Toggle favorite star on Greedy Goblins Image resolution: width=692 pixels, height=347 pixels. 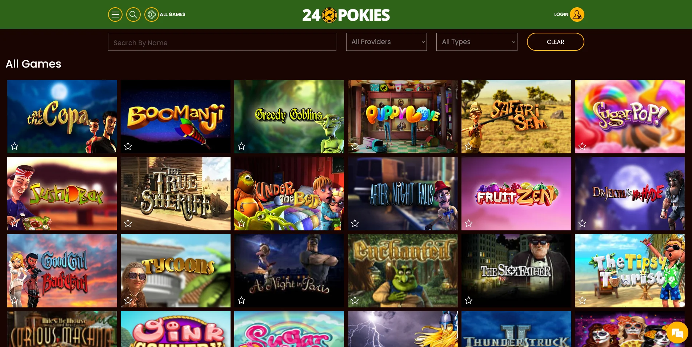pyautogui.click(x=241, y=146)
